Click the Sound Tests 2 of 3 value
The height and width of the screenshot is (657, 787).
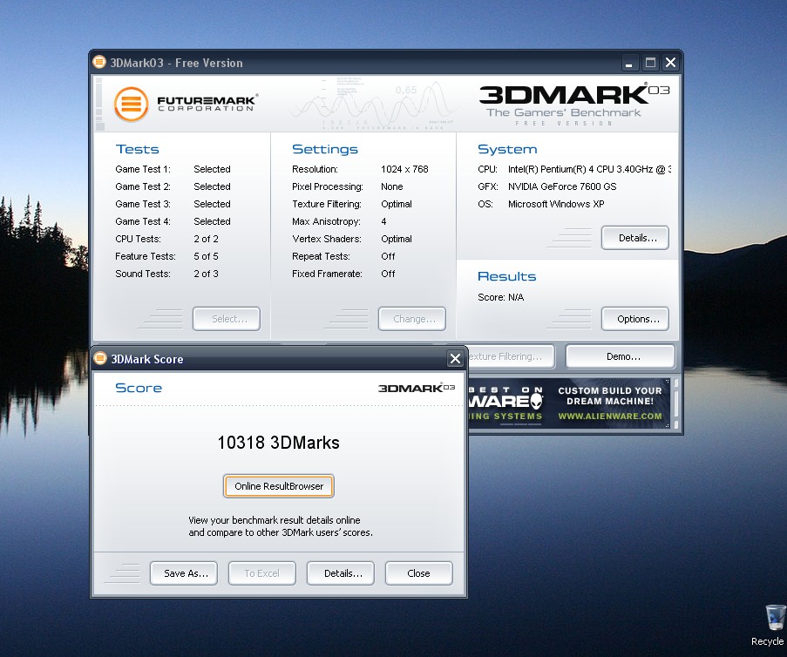point(206,274)
